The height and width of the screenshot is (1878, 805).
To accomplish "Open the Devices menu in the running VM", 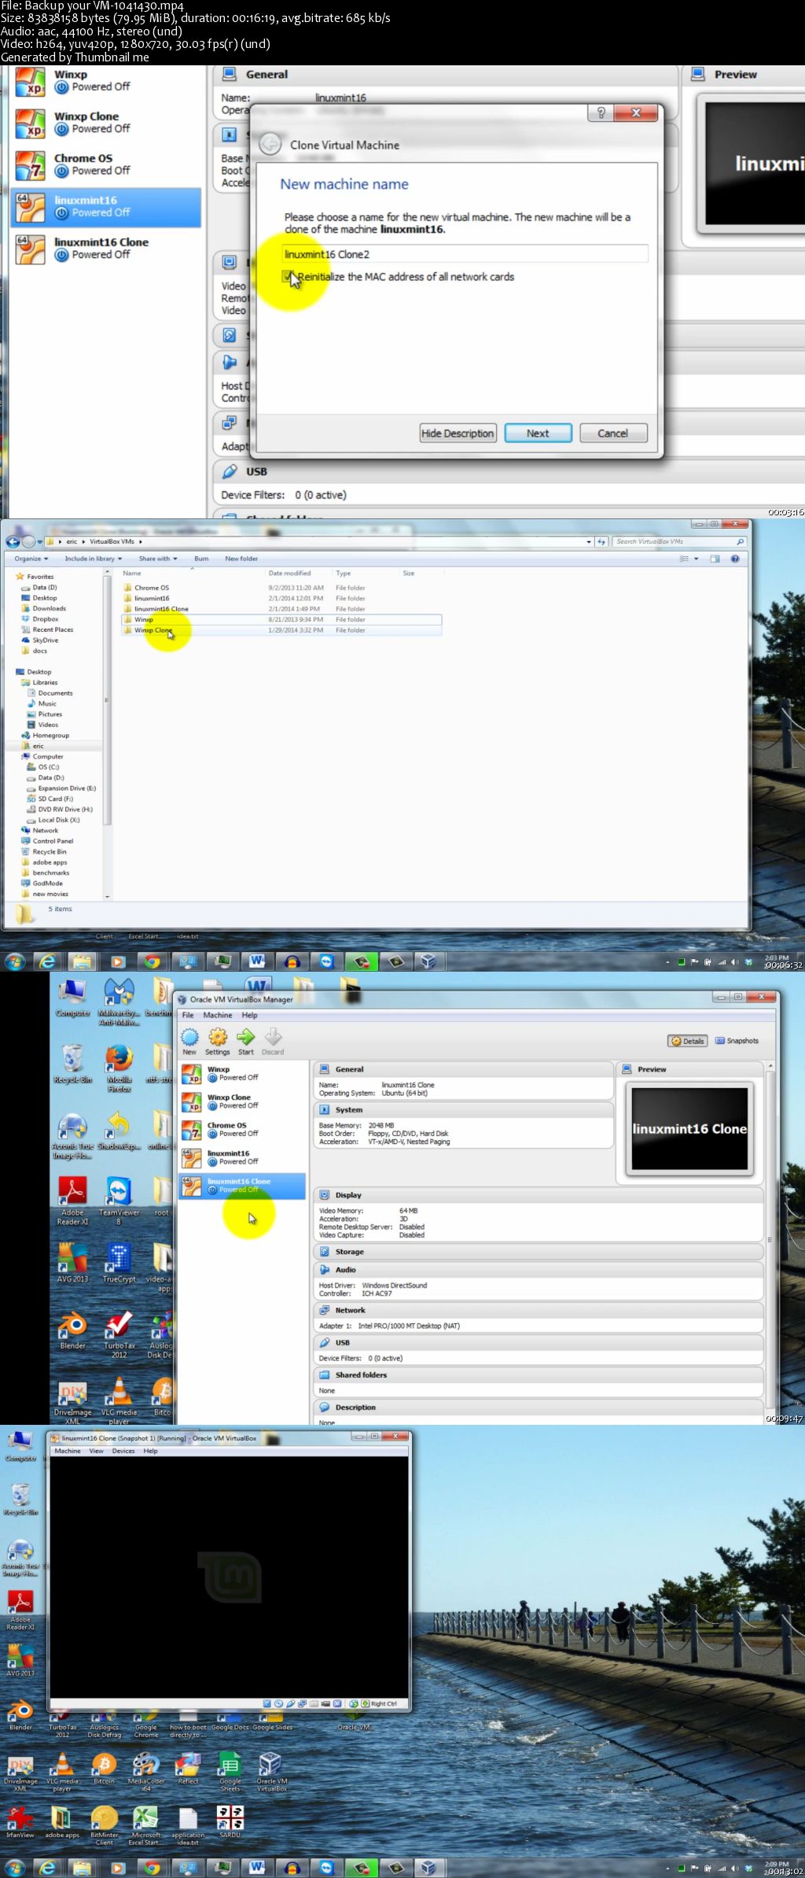I will [x=123, y=1451].
